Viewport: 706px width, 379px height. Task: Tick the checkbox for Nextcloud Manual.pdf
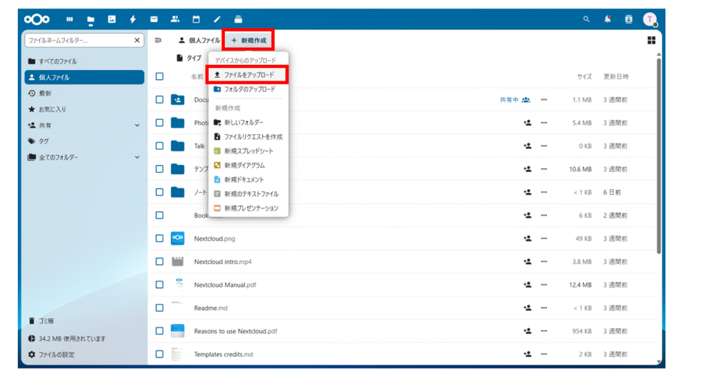pos(159,284)
